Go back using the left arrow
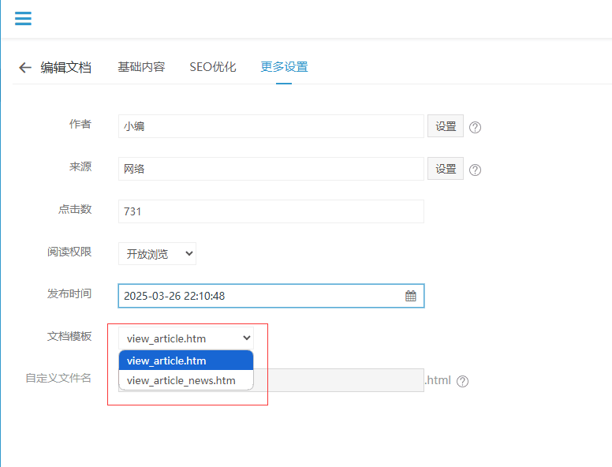 coord(25,68)
